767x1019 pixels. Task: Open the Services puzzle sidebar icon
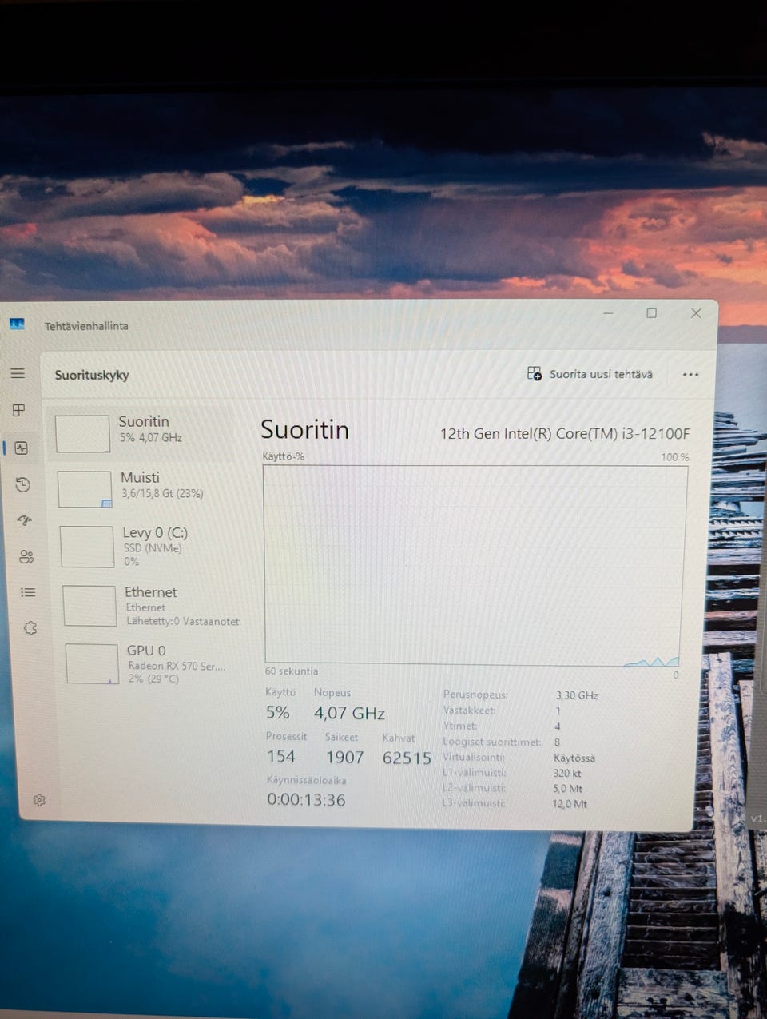pos(30,628)
